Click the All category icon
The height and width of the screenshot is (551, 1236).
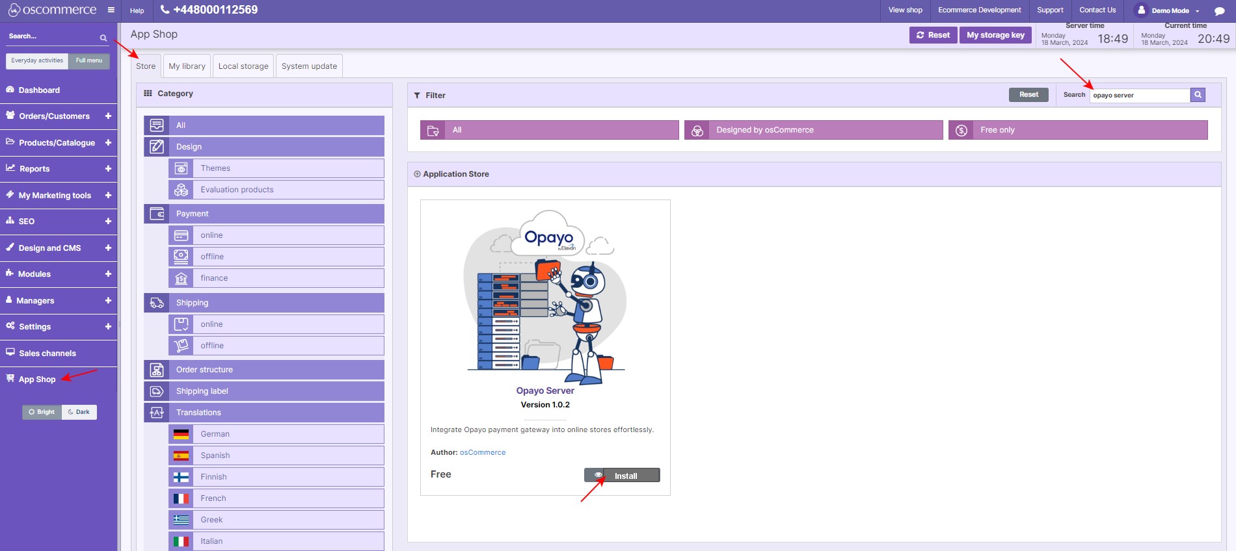click(157, 125)
